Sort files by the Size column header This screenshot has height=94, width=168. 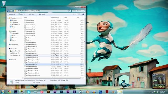click(78, 17)
